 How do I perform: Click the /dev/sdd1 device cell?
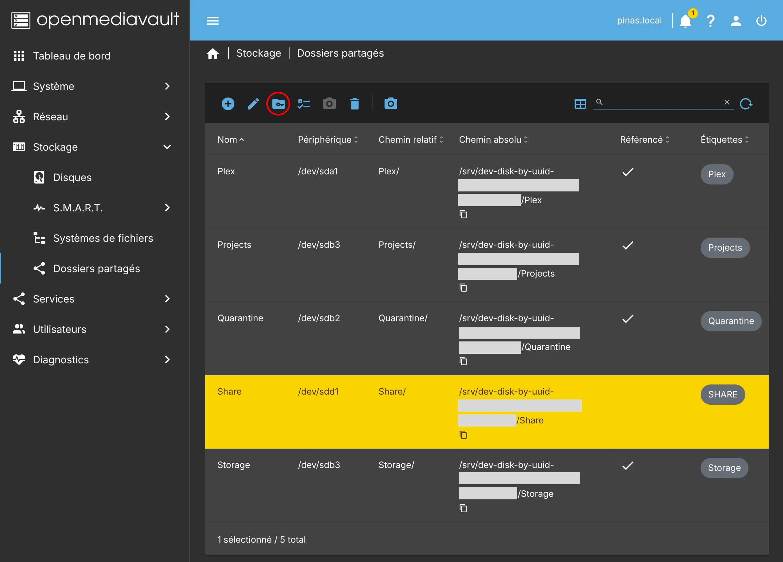(x=318, y=391)
